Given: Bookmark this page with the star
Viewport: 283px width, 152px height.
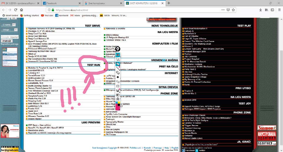Looking at the screenshot, I should point(233,10).
